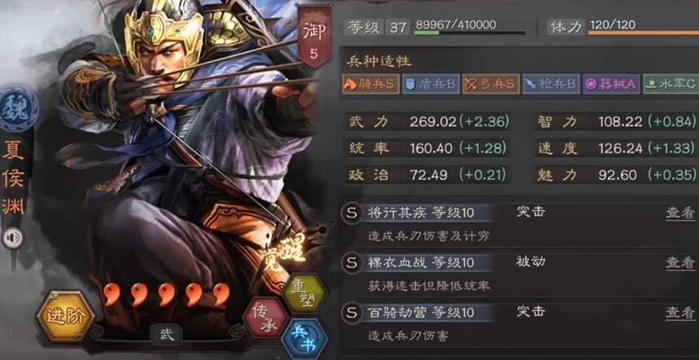
Task: Tap the 武力 269.02 attribute row
Action: tap(428, 122)
